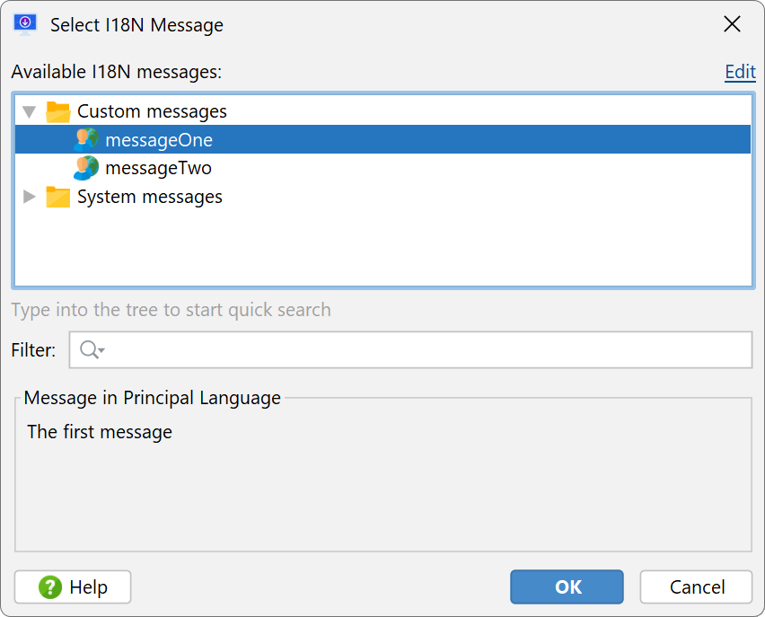Dismiss the dialog with the Cancel button
This screenshot has height=617, width=765.
(696, 586)
